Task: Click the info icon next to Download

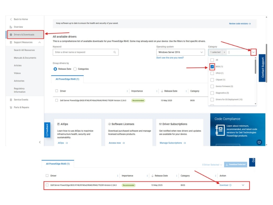Action: point(230,185)
